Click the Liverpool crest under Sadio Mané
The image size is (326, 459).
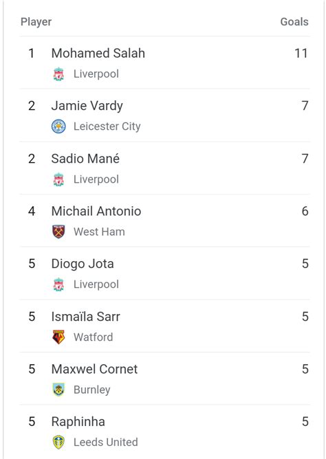tap(58, 179)
